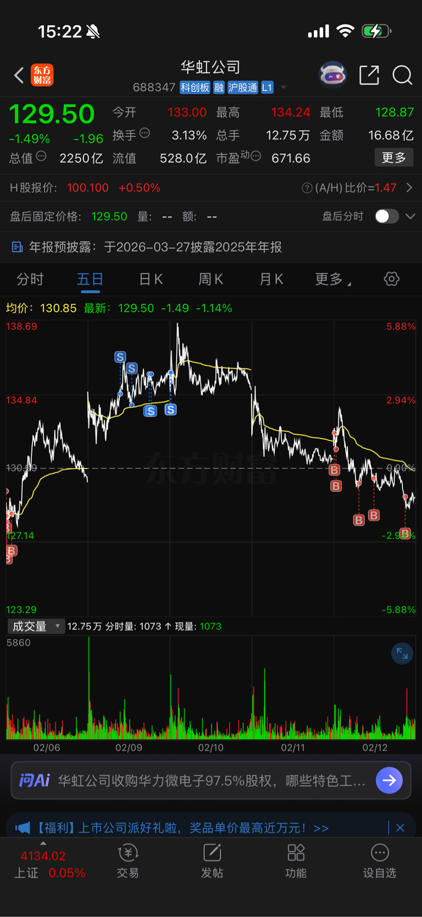
Task: Expand the 更多 chart period dropdown
Action: (333, 280)
